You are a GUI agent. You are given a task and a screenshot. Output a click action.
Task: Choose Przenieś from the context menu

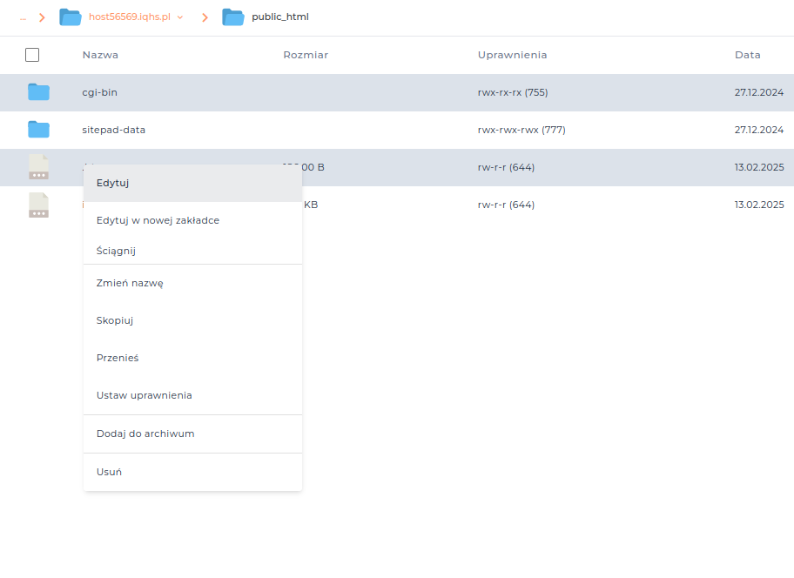[118, 358]
